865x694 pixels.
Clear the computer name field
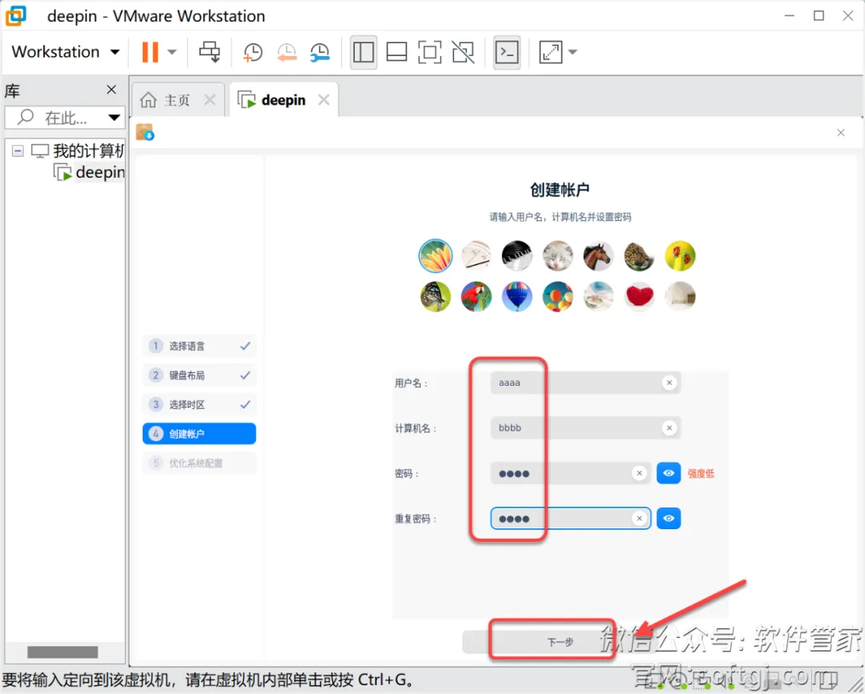tap(669, 427)
